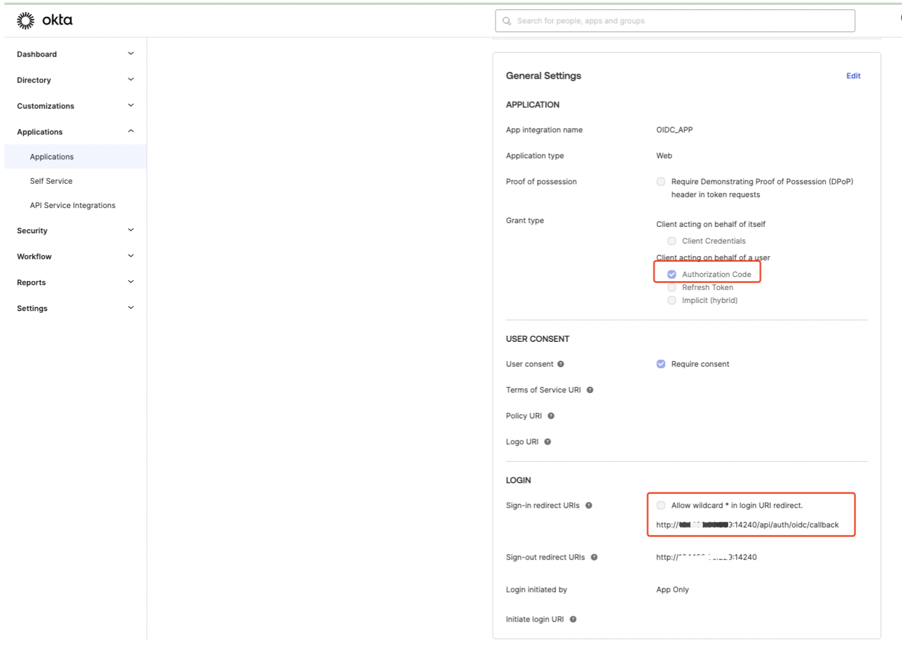Toggle the Authorization Code checkbox
902x647 pixels.
[672, 274]
